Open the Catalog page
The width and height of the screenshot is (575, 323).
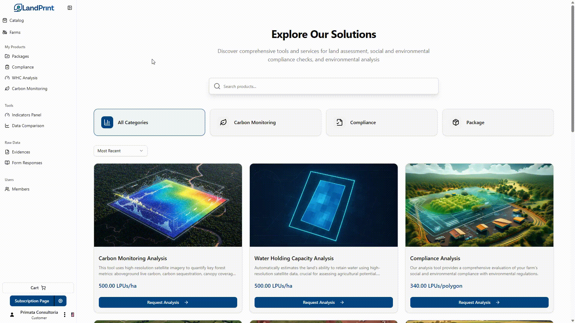point(16,20)
